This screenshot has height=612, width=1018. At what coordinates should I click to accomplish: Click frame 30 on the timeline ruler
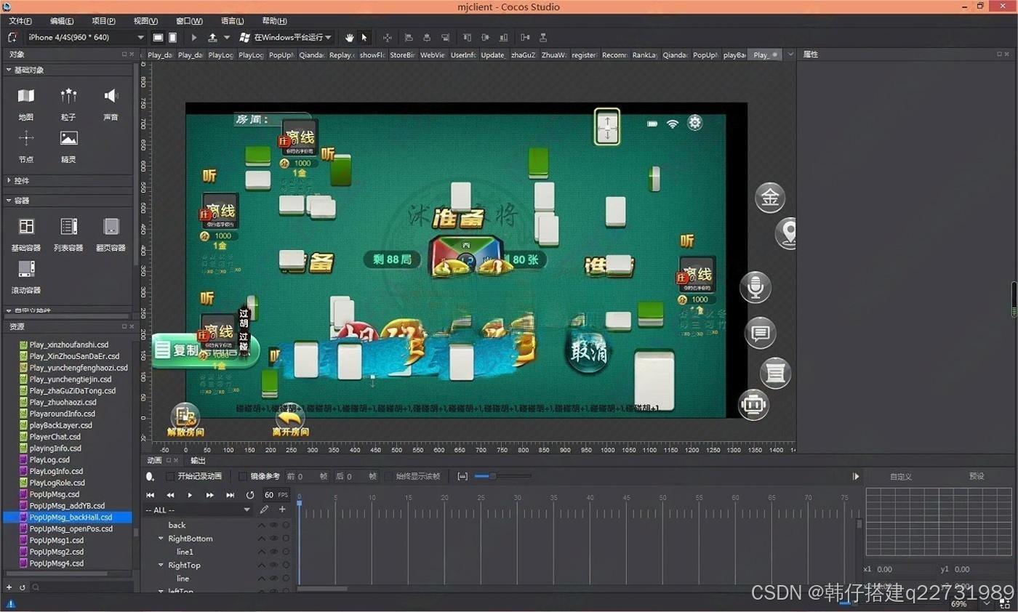(517, 499)
